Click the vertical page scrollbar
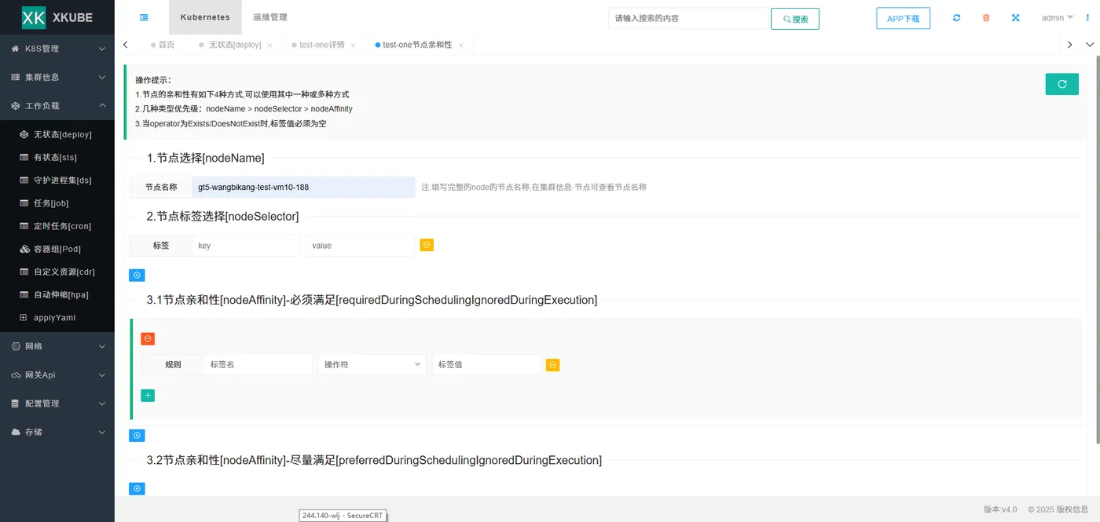Screen dimensions: 1100x522 click(x=1097, y=251)
